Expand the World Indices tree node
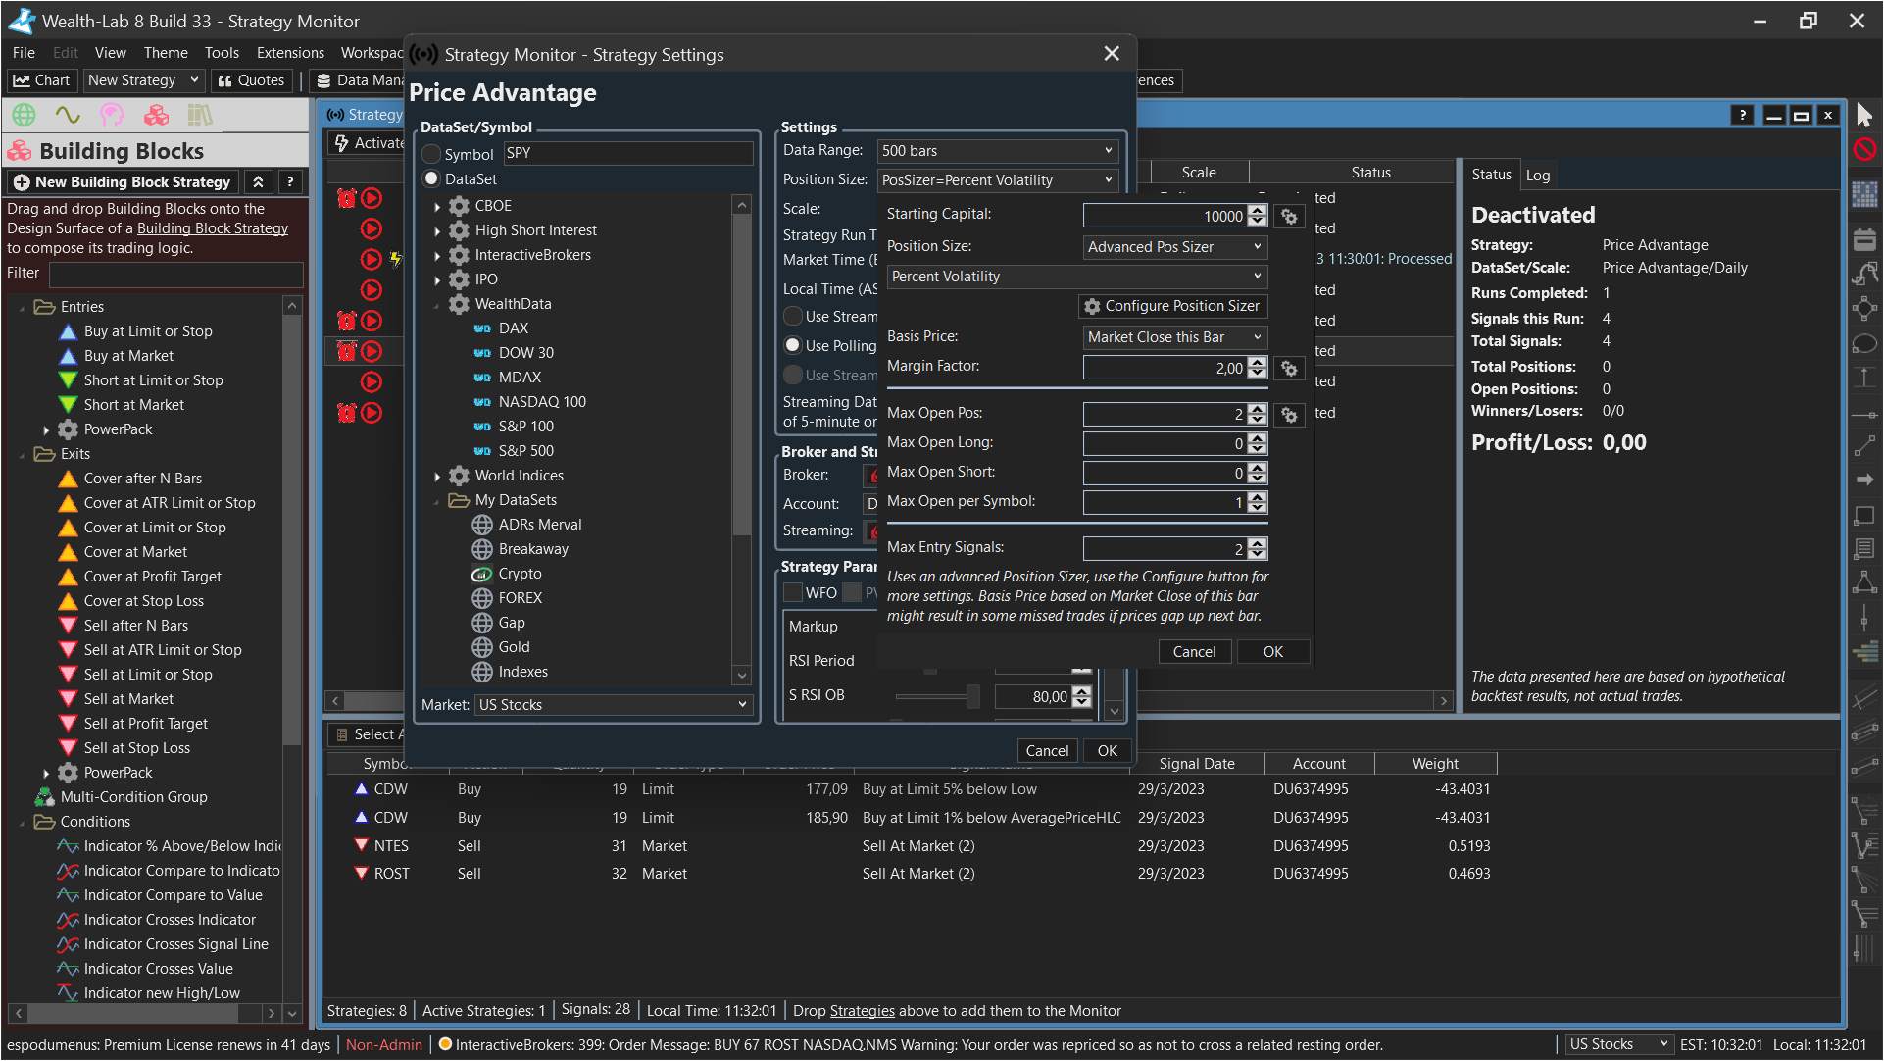Image resolution: width=1884 pixels, height=1061 pixels. point(437,477)
